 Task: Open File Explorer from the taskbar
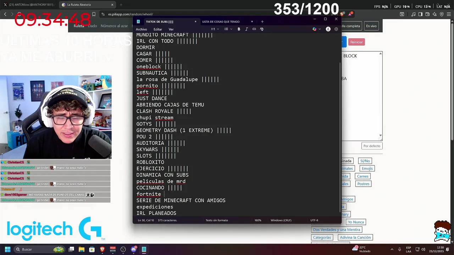[82, 249]
